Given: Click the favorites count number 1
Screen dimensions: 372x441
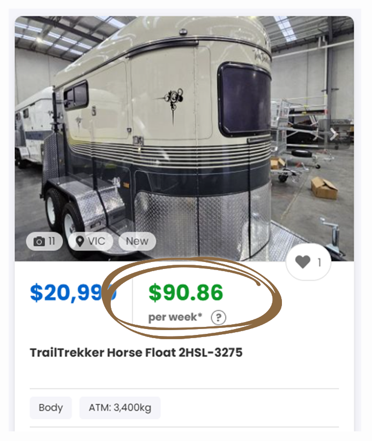Looking at the screenshot, I should pyautogui.click(x=319, y=263).
